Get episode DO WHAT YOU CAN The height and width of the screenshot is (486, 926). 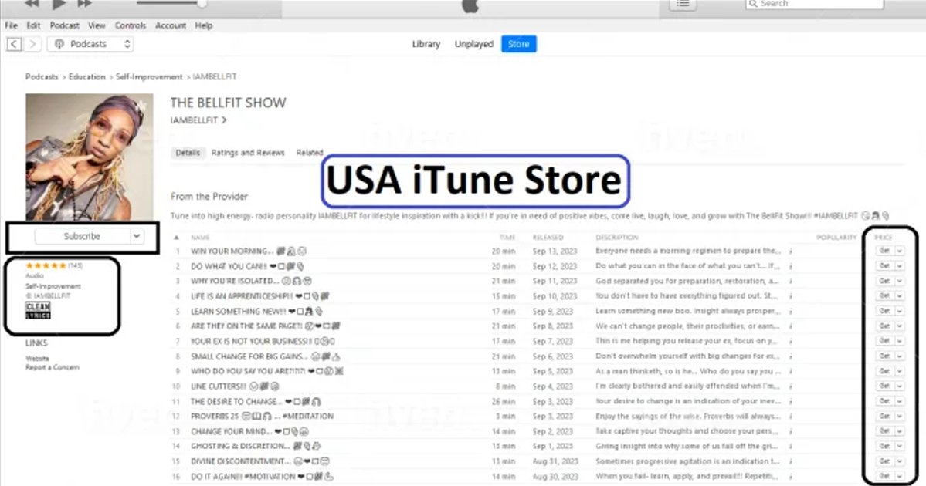[884, 266]
